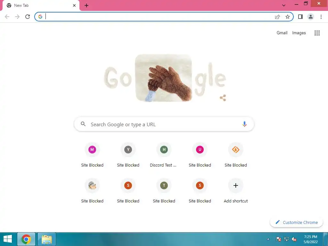Expand the tab search dropdown arrow
The width and height of the screenshot is (328, 246).
coord(284,5)
